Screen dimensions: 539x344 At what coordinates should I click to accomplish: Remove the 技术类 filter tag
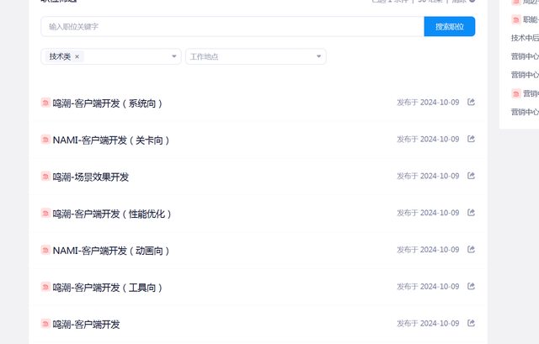tap(77, 56)
